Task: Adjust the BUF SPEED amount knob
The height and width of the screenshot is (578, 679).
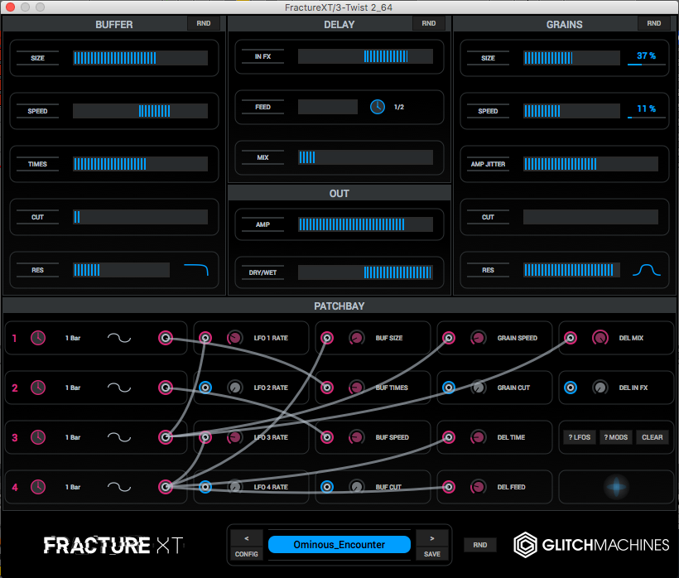Action: pos(356,437)
